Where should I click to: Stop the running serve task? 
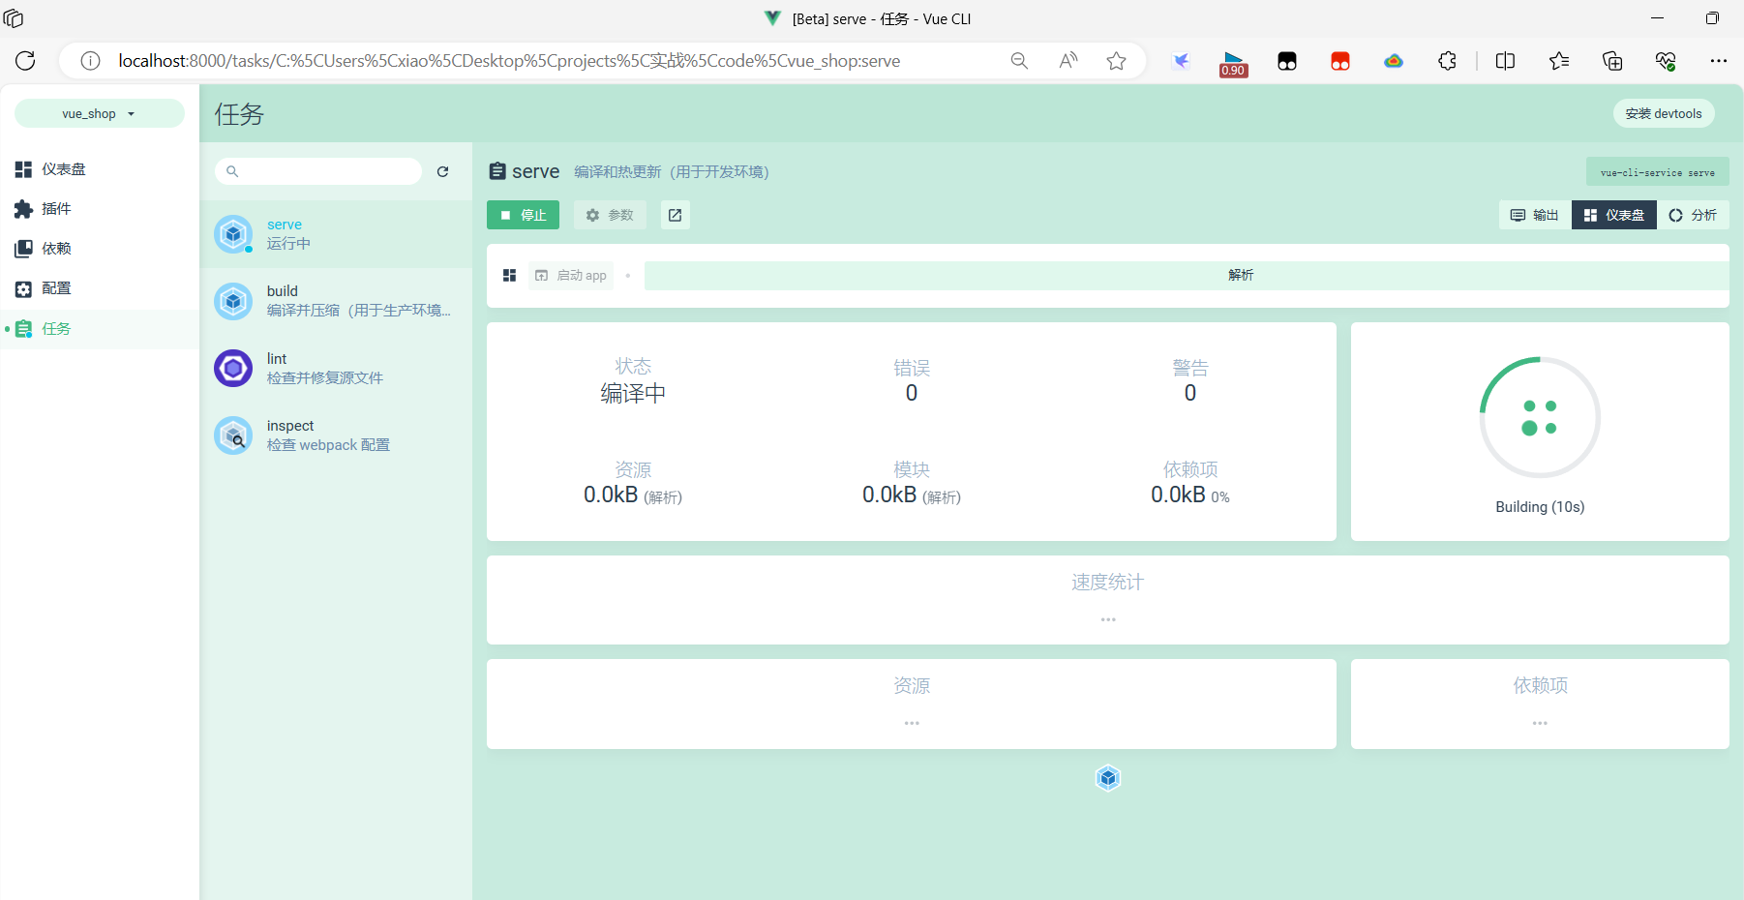coord(523,215)
